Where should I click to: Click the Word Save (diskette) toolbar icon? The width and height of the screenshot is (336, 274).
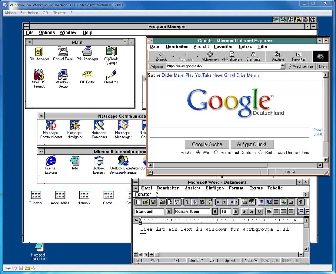(153, 202)
